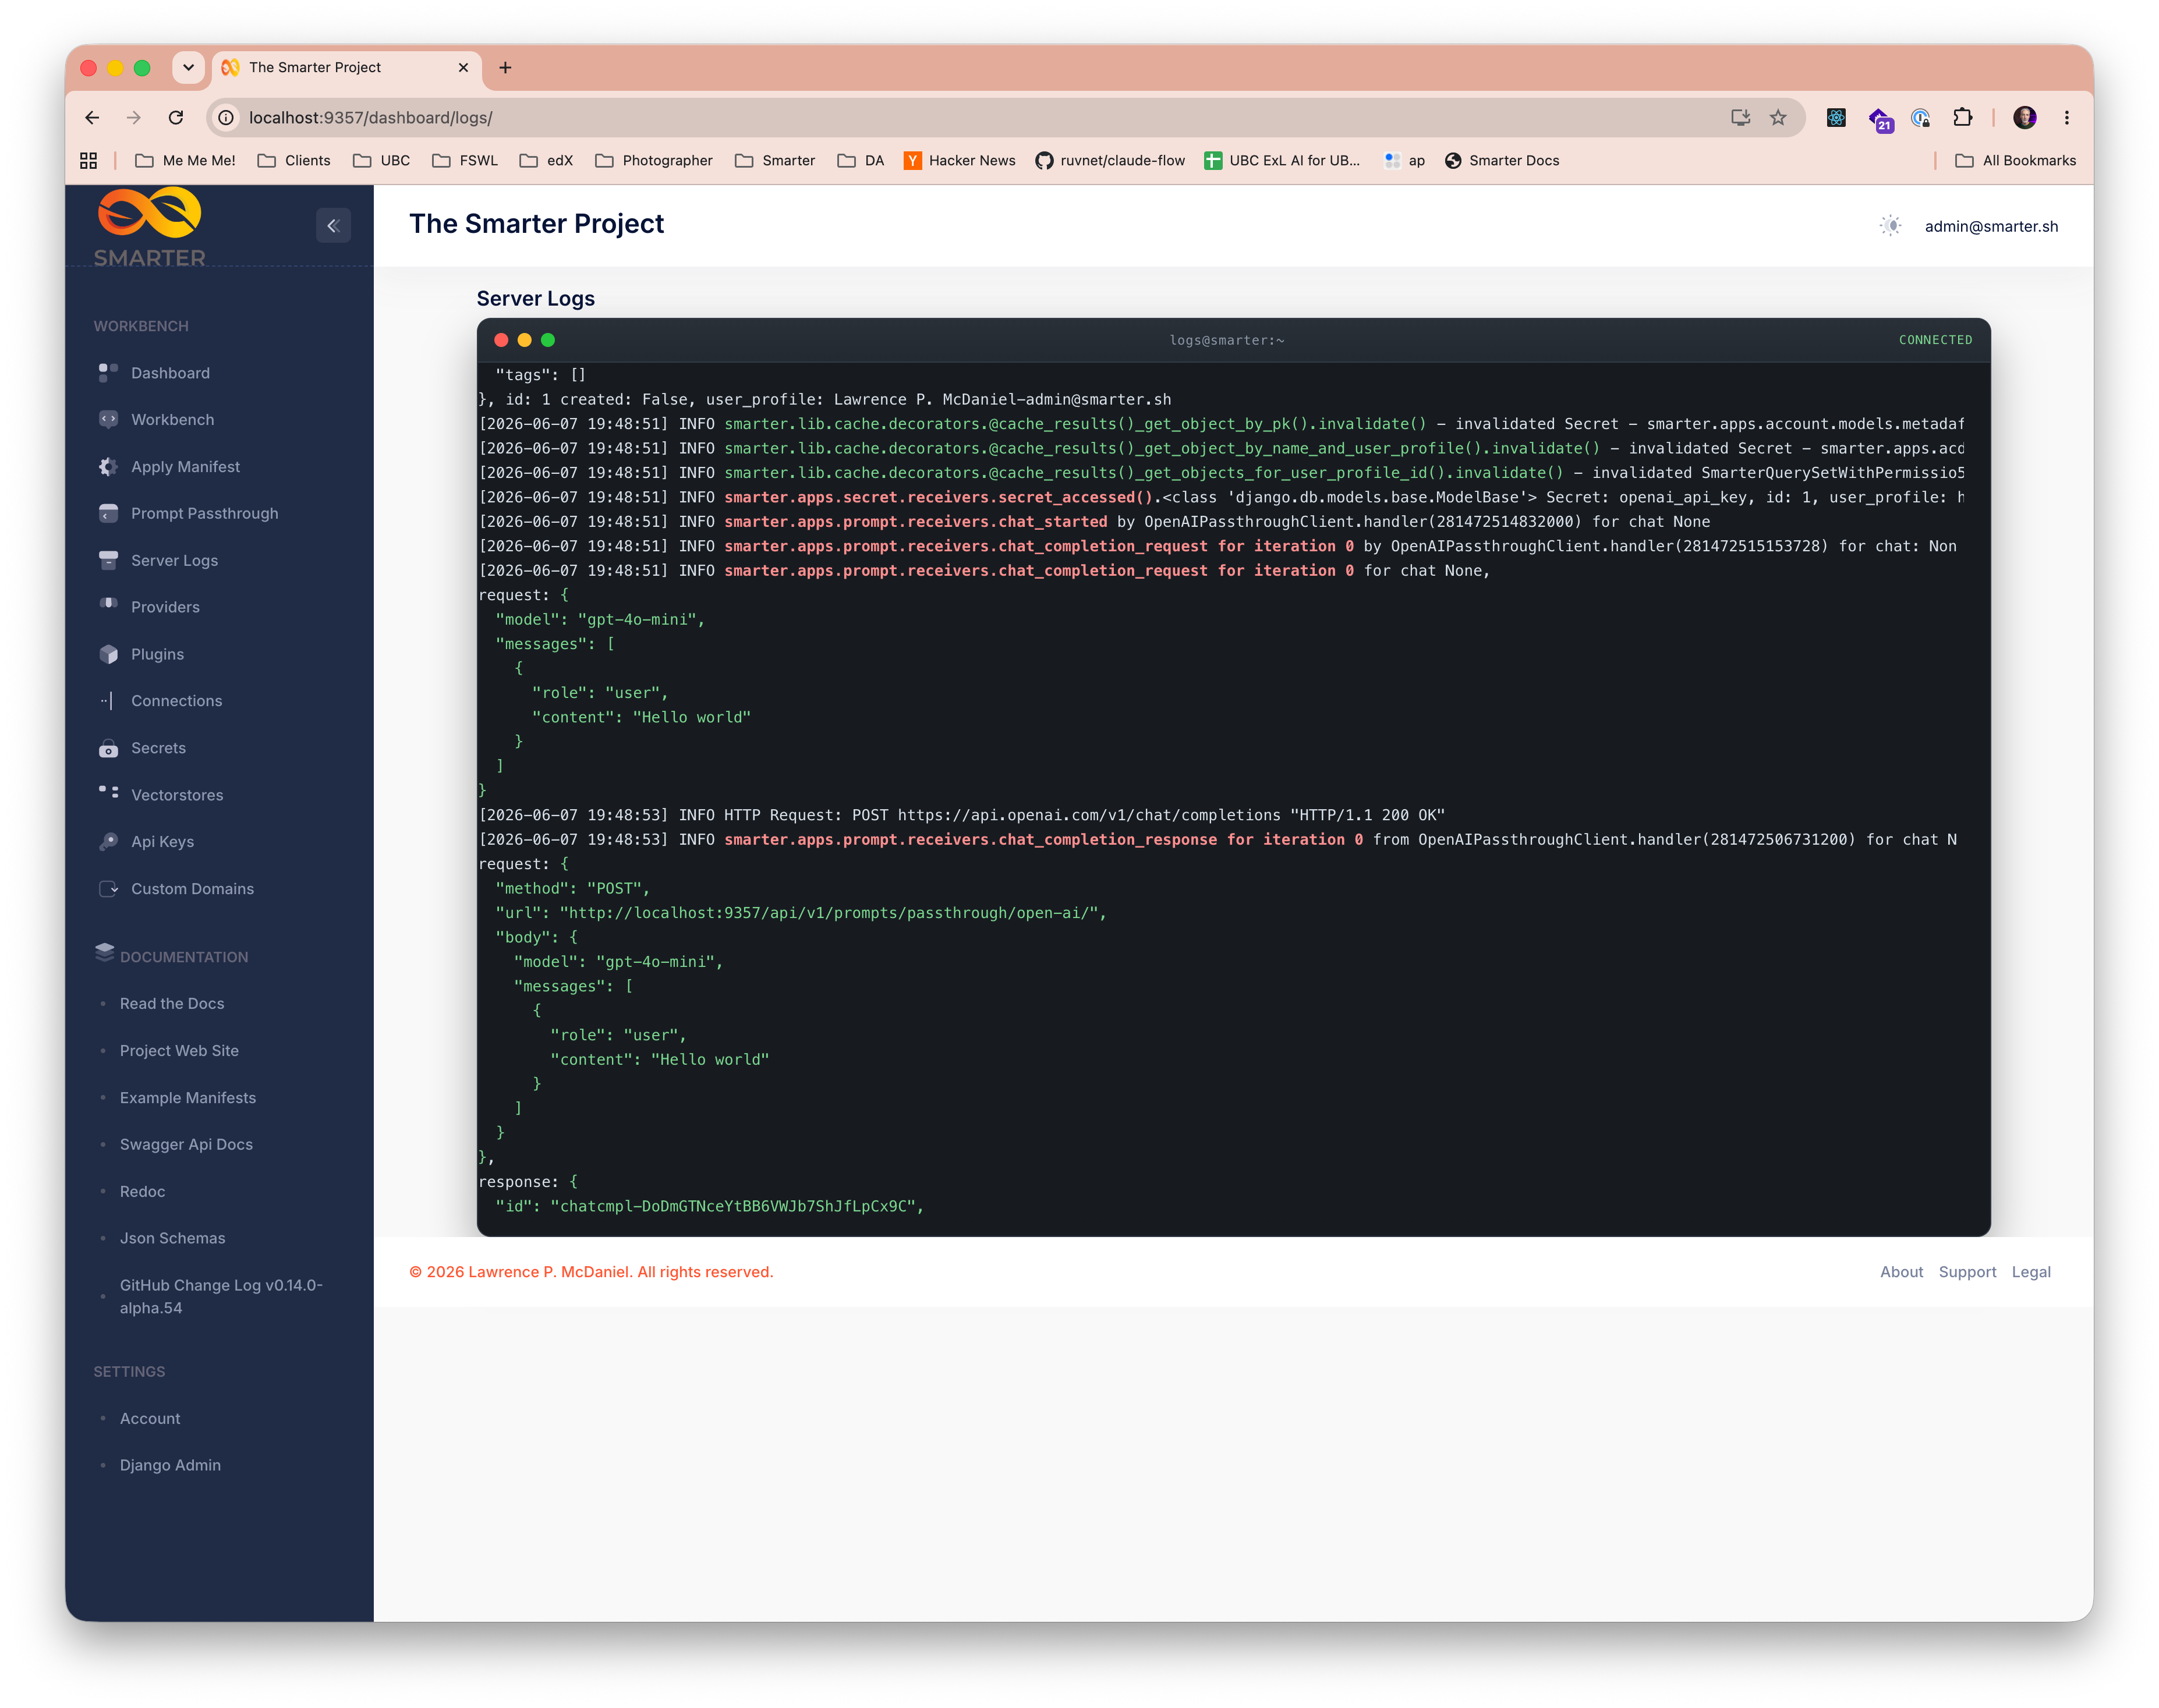2159x1708 pixels.
Task: Open Smarter Docs bookmark
Action: pyautogui.click(x=1501, y=161)
